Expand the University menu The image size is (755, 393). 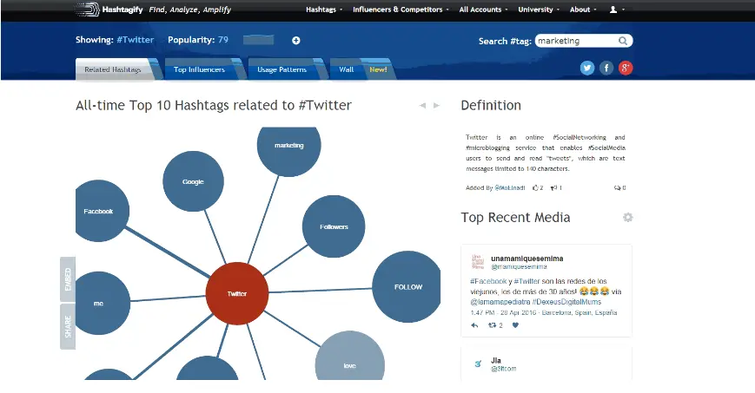(538, 10)
